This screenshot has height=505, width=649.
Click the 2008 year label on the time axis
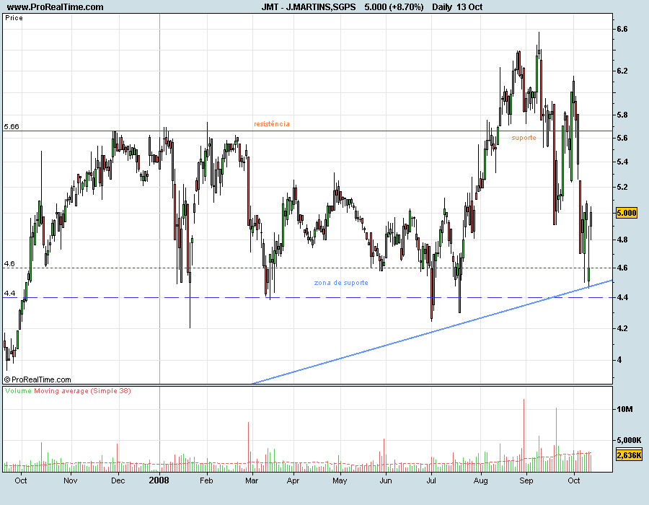(159, 480)
